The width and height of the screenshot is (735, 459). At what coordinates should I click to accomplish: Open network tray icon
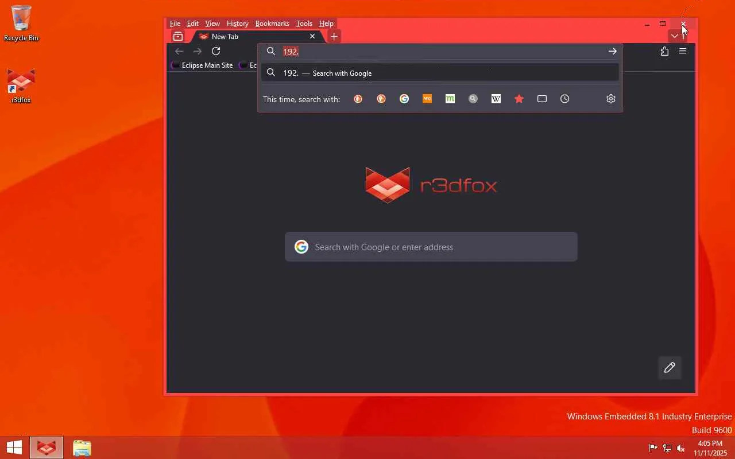(667, 448)
